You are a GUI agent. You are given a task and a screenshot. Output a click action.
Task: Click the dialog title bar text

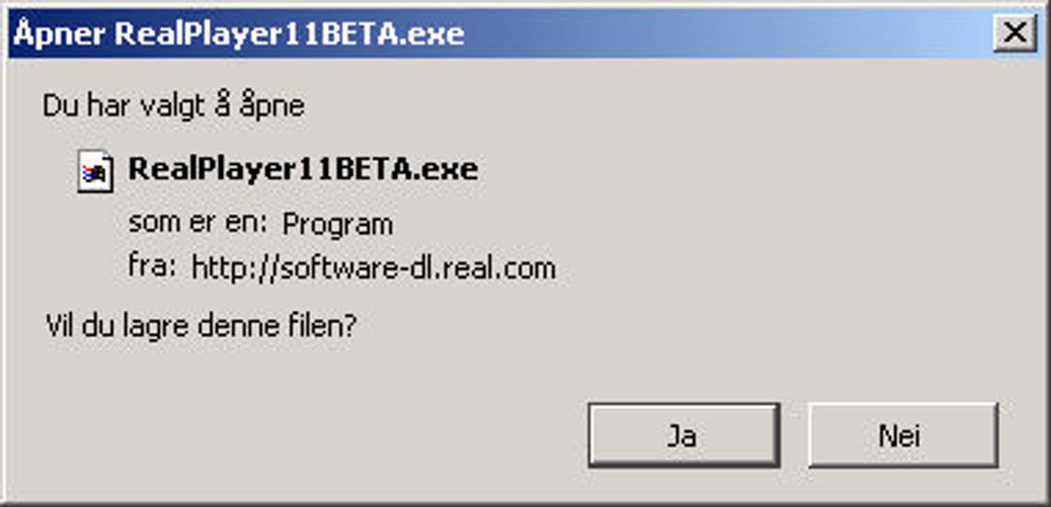tap(239, 34)
